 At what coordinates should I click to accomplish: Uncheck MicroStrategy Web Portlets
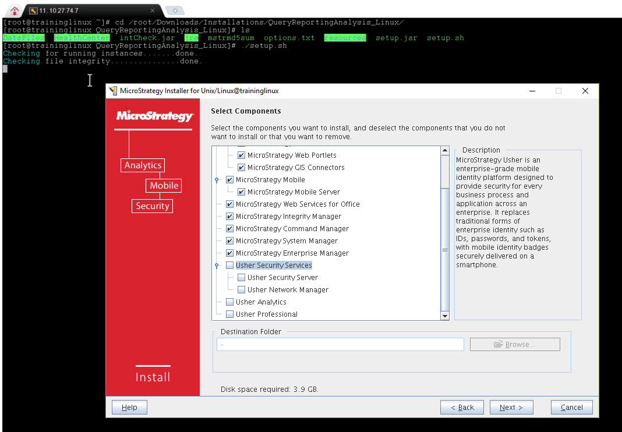241,155
